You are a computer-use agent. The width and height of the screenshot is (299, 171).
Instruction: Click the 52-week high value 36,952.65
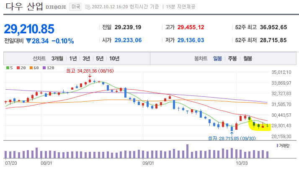[x=273, y=28]
